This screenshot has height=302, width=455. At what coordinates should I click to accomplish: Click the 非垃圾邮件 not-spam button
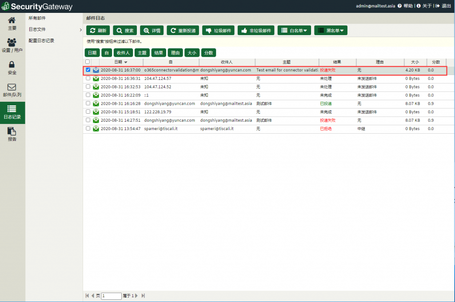(256, 31)
